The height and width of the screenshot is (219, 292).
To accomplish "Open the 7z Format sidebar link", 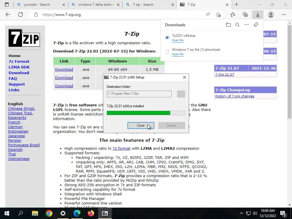I will coord(19,62).
